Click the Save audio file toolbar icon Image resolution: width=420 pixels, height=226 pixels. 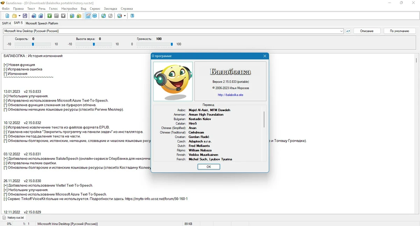click(x=34, y=16)
